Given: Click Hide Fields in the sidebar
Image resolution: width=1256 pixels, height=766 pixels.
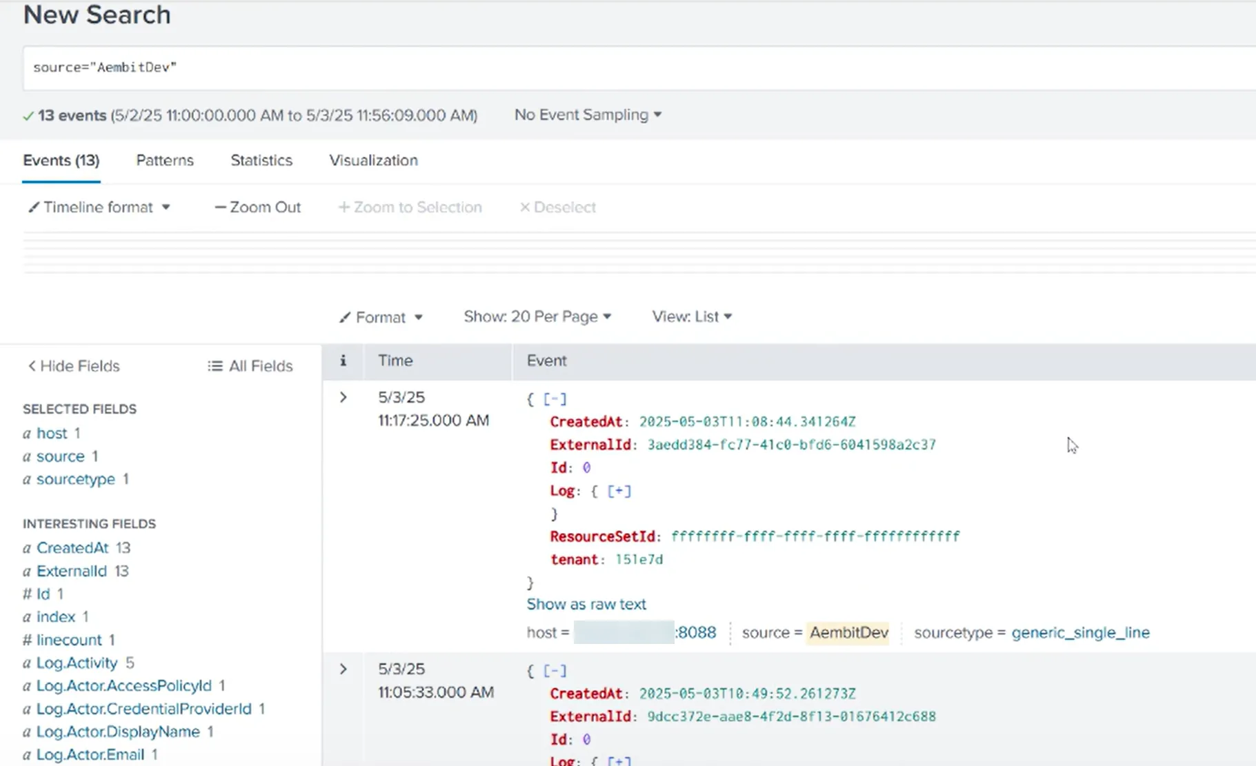Looking at the screenshot, I should click(73, 365).
